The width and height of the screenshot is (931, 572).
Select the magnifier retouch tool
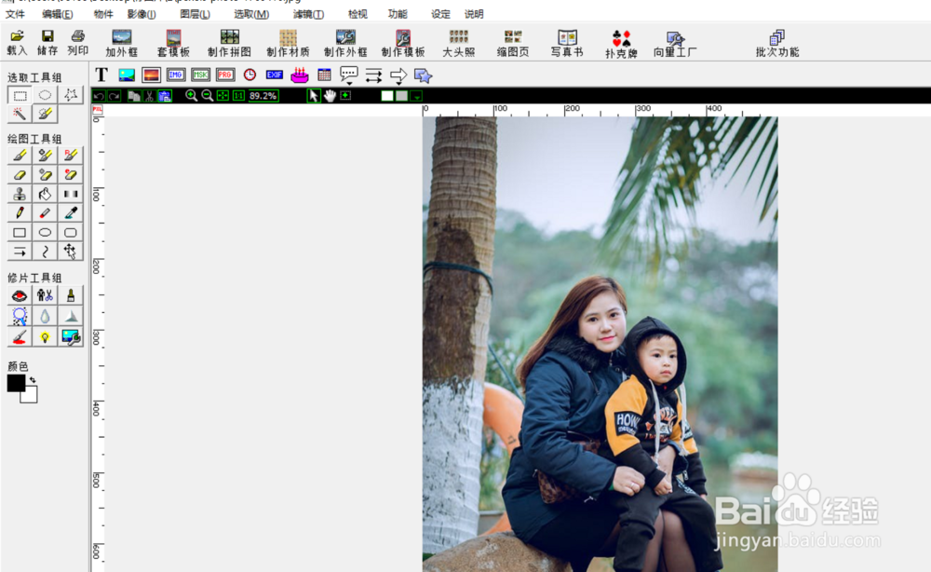pyautogui.click(x=20, y=316)
